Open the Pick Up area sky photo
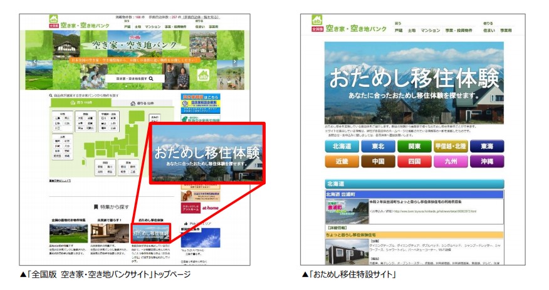This screenshot has height=290, width=549. (201, 237)
